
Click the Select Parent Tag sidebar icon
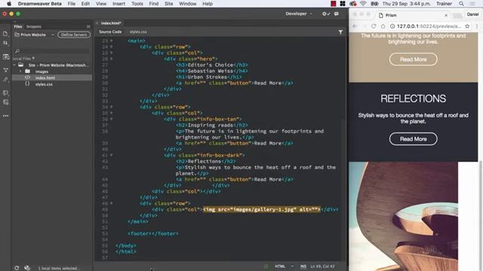tap(5, 80)
